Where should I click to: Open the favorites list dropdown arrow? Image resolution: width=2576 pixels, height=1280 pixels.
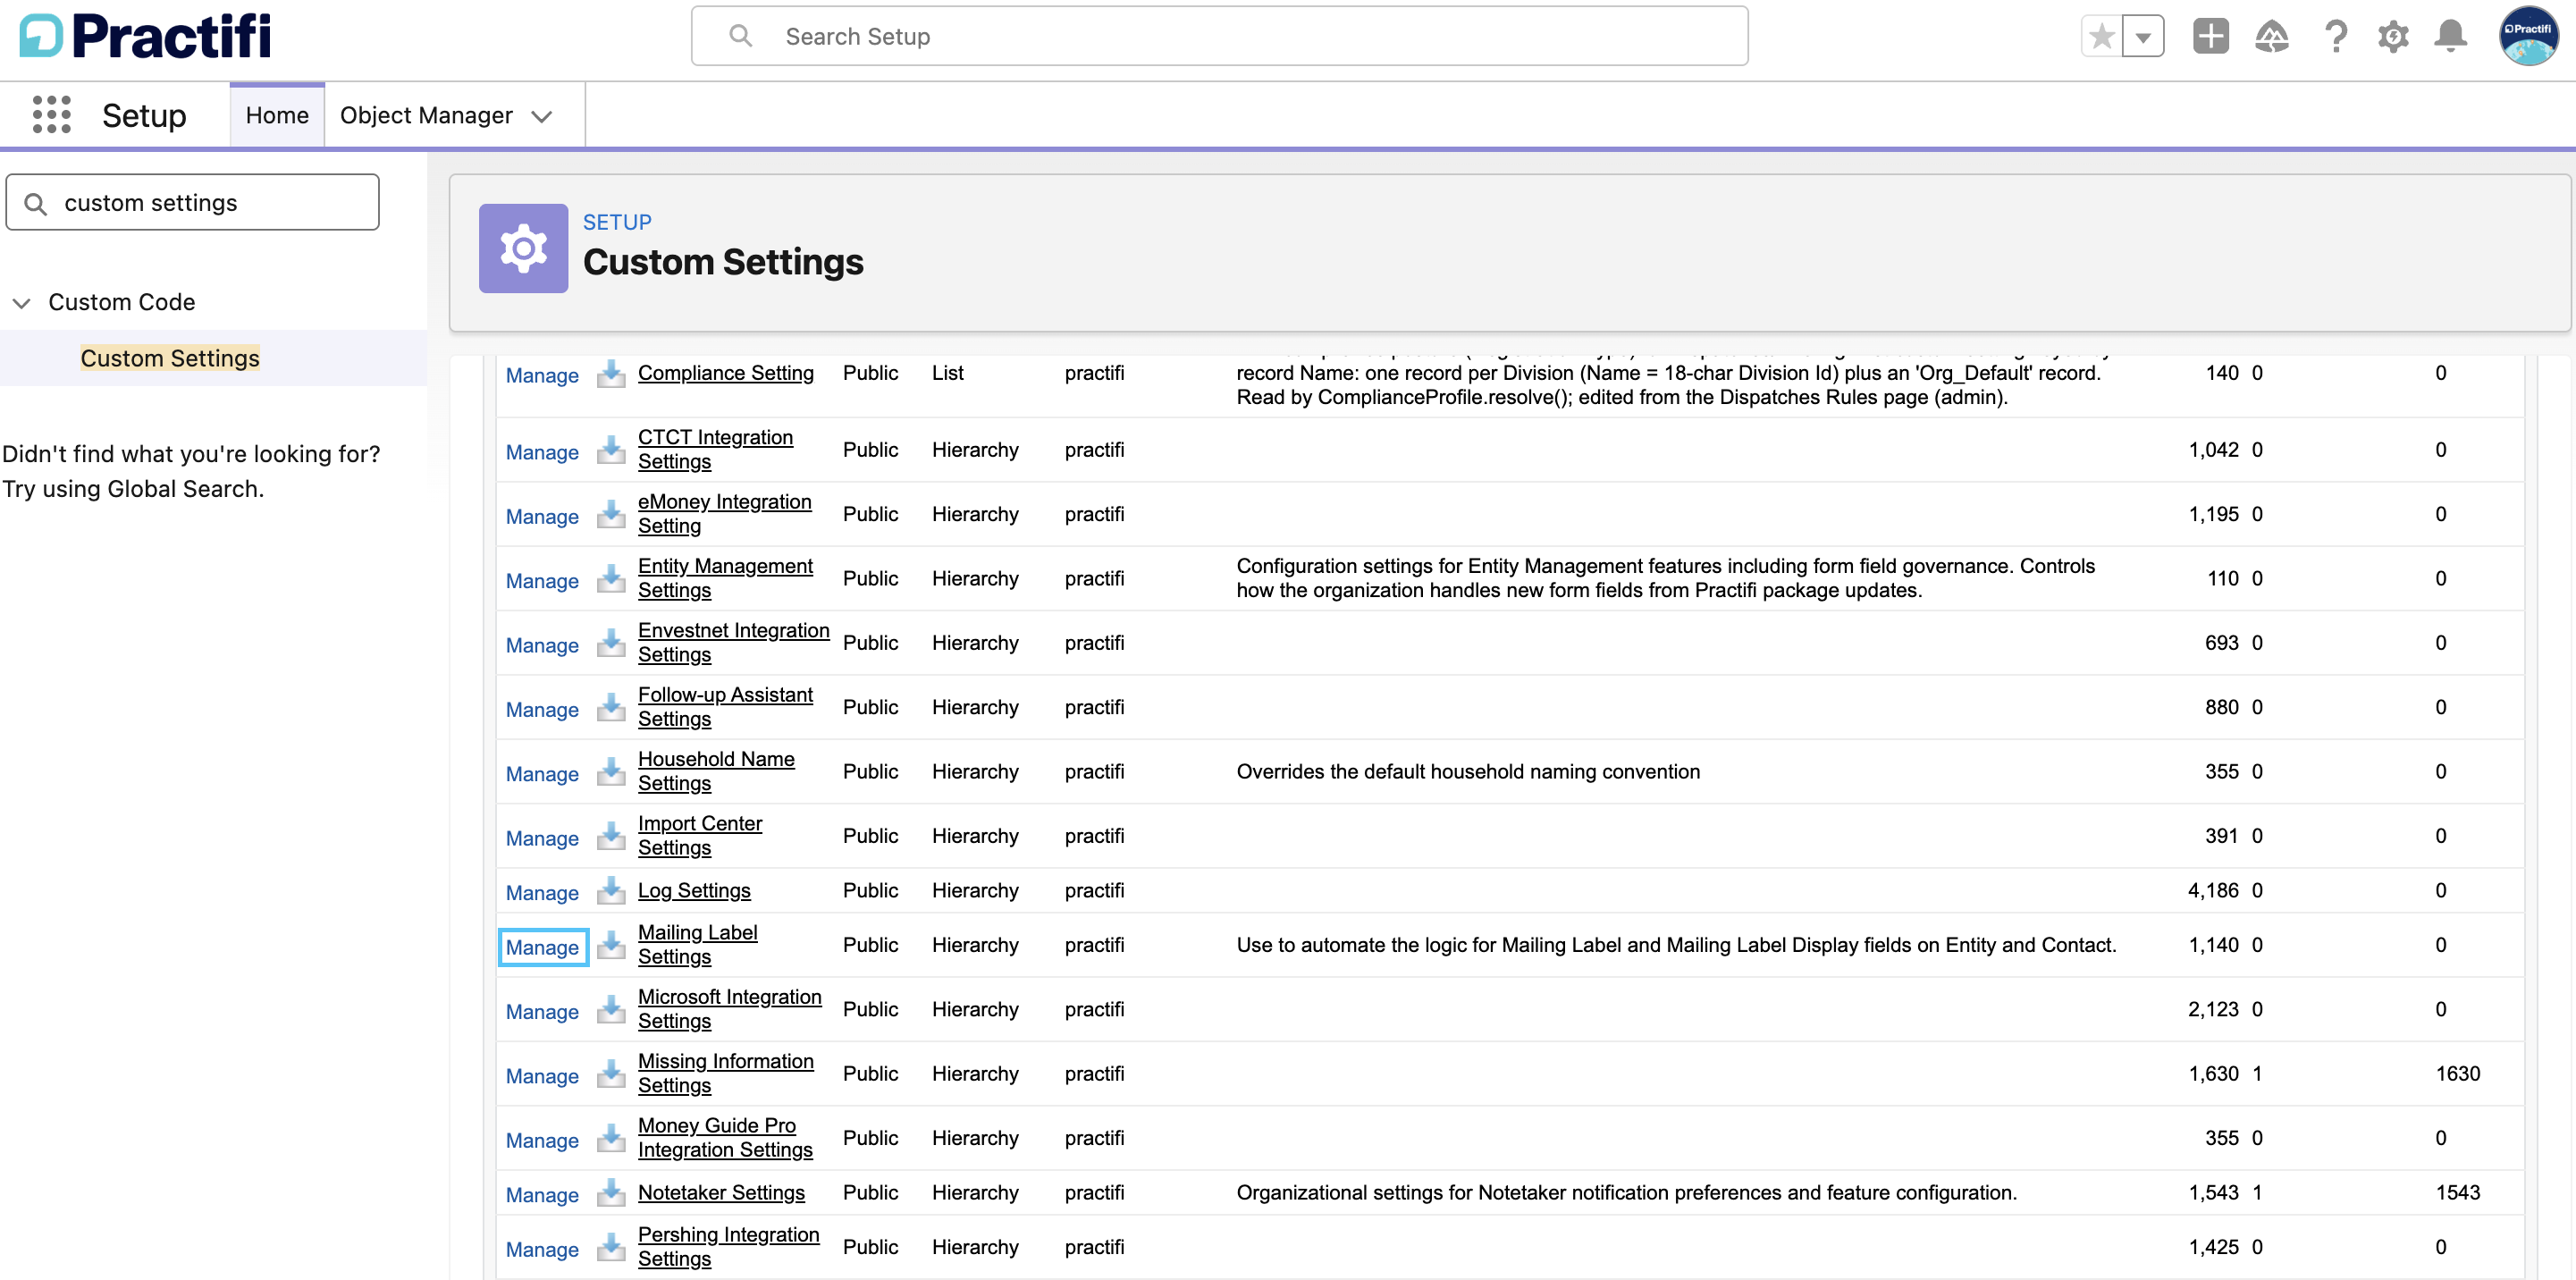[2143, 37]
